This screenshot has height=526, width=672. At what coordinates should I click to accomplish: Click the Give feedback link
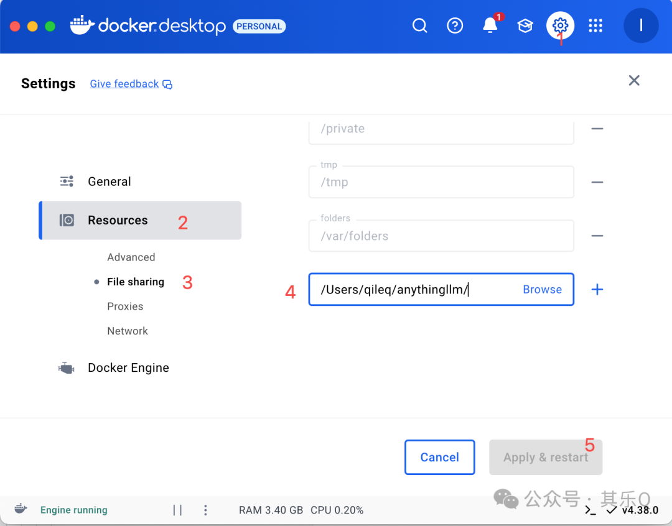pyautogui.click(x=124, y=83)
